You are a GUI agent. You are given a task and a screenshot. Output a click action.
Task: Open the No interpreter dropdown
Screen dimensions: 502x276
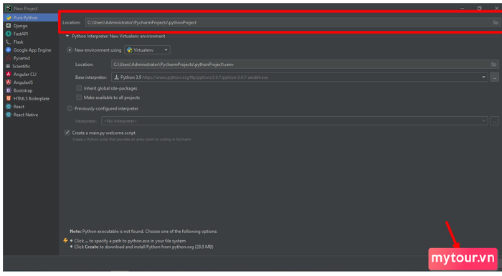click(295, 121)
